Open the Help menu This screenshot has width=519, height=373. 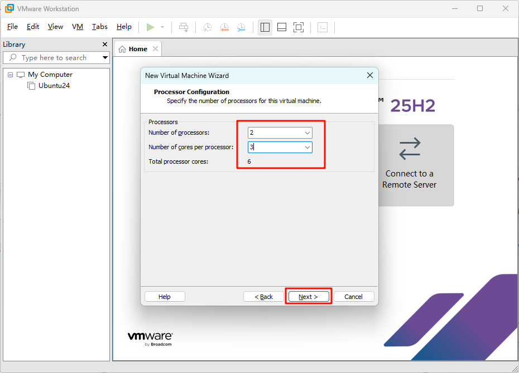coord(124,27)
